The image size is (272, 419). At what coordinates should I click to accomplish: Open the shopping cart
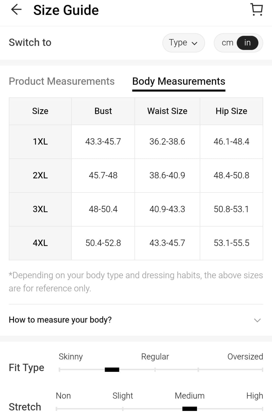click(257, 9)
